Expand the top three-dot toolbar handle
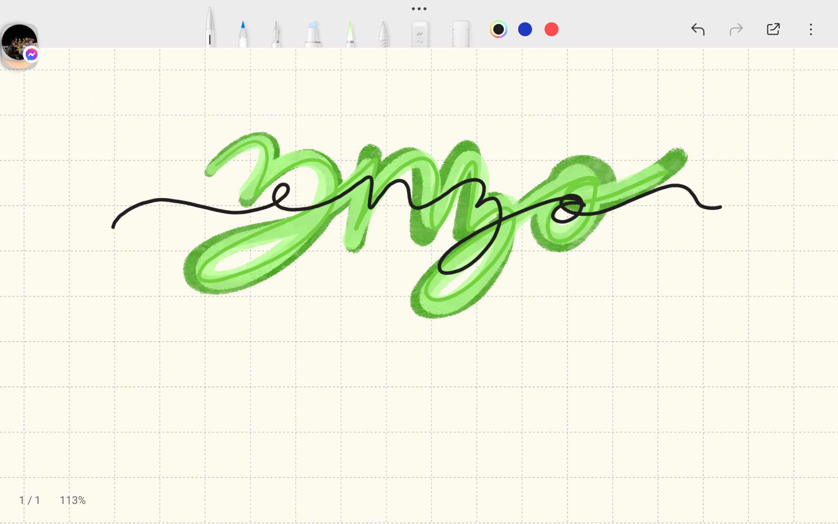The width and height of the screenshot is (838, 524). point(419,9)
